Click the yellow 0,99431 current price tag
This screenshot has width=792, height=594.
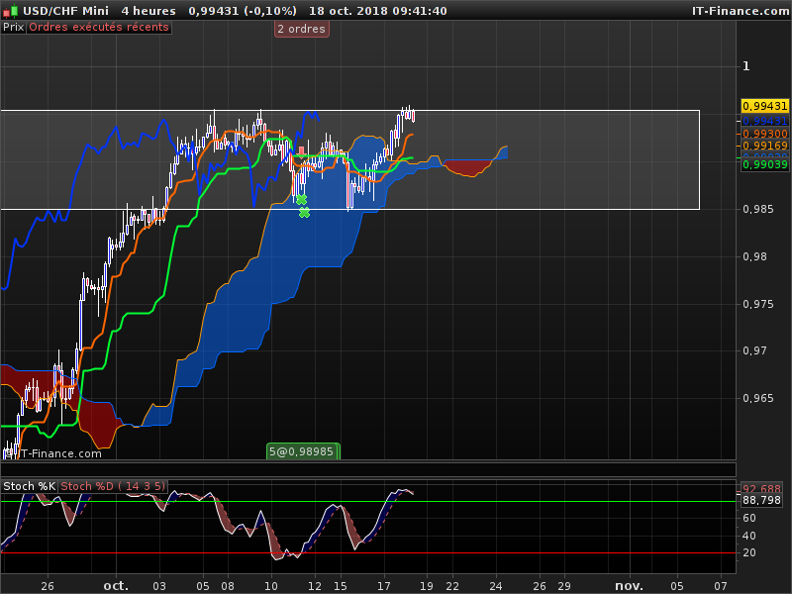click(x=764, y=106)
